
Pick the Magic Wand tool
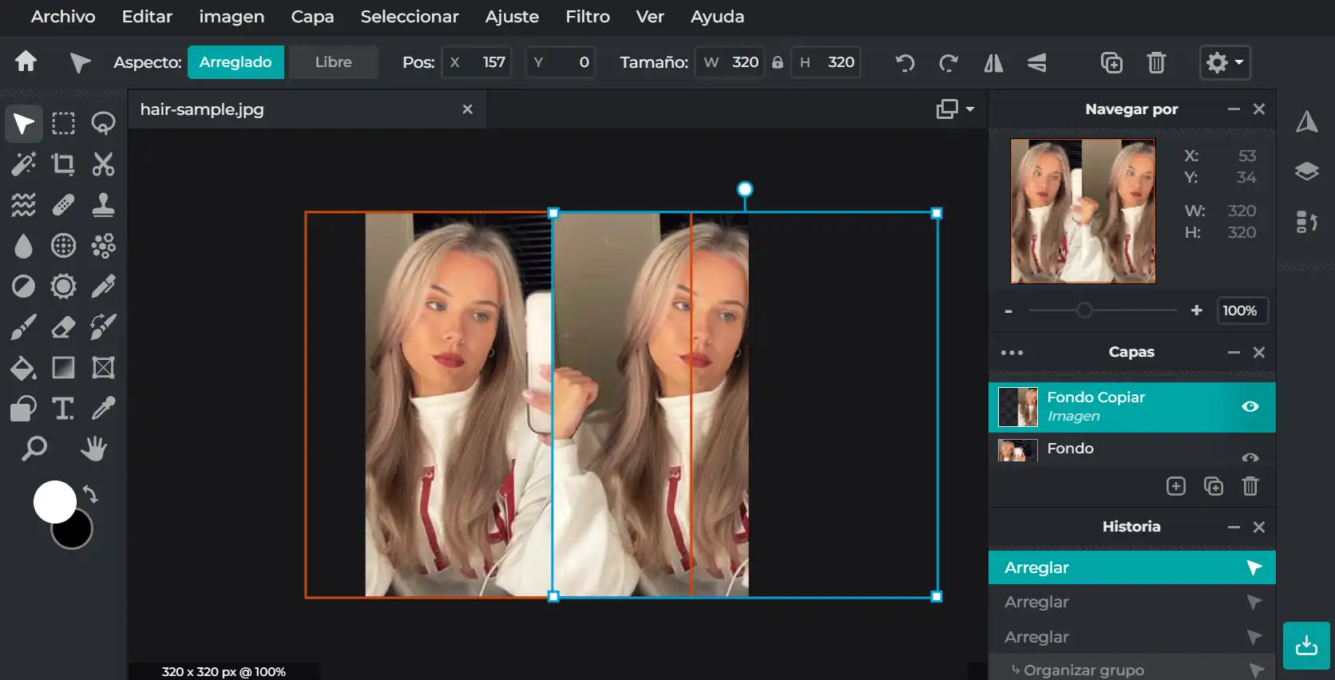tap(23, 164)
